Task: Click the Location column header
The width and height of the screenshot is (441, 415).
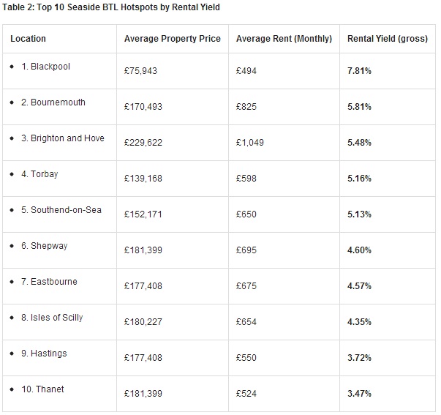Action: point(28,39)
